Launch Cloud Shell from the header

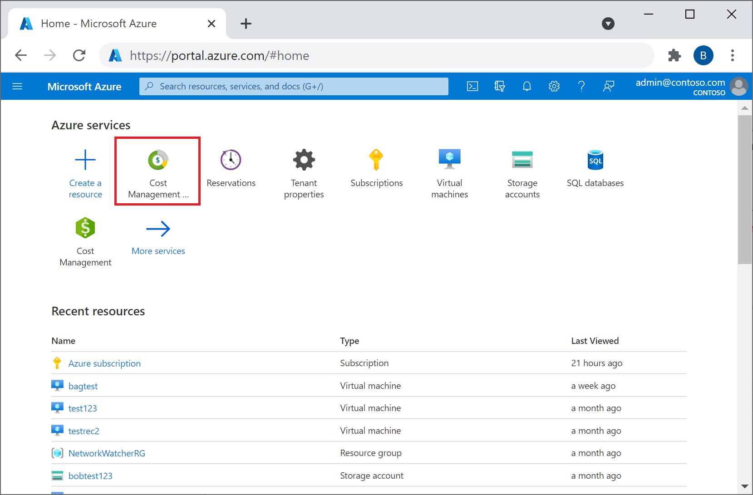(472, 86)
